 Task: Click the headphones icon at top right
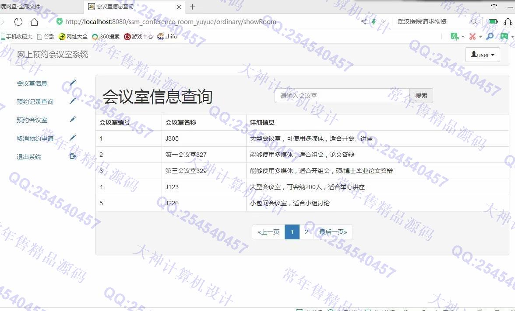point(508,22)
